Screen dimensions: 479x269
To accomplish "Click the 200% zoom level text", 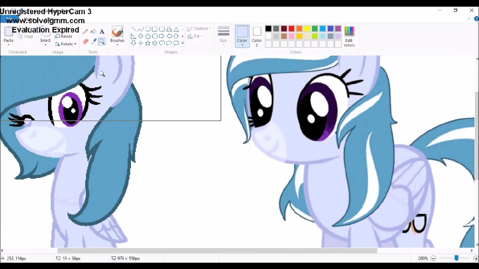I will pyautogui.click(x=423, y=258).
